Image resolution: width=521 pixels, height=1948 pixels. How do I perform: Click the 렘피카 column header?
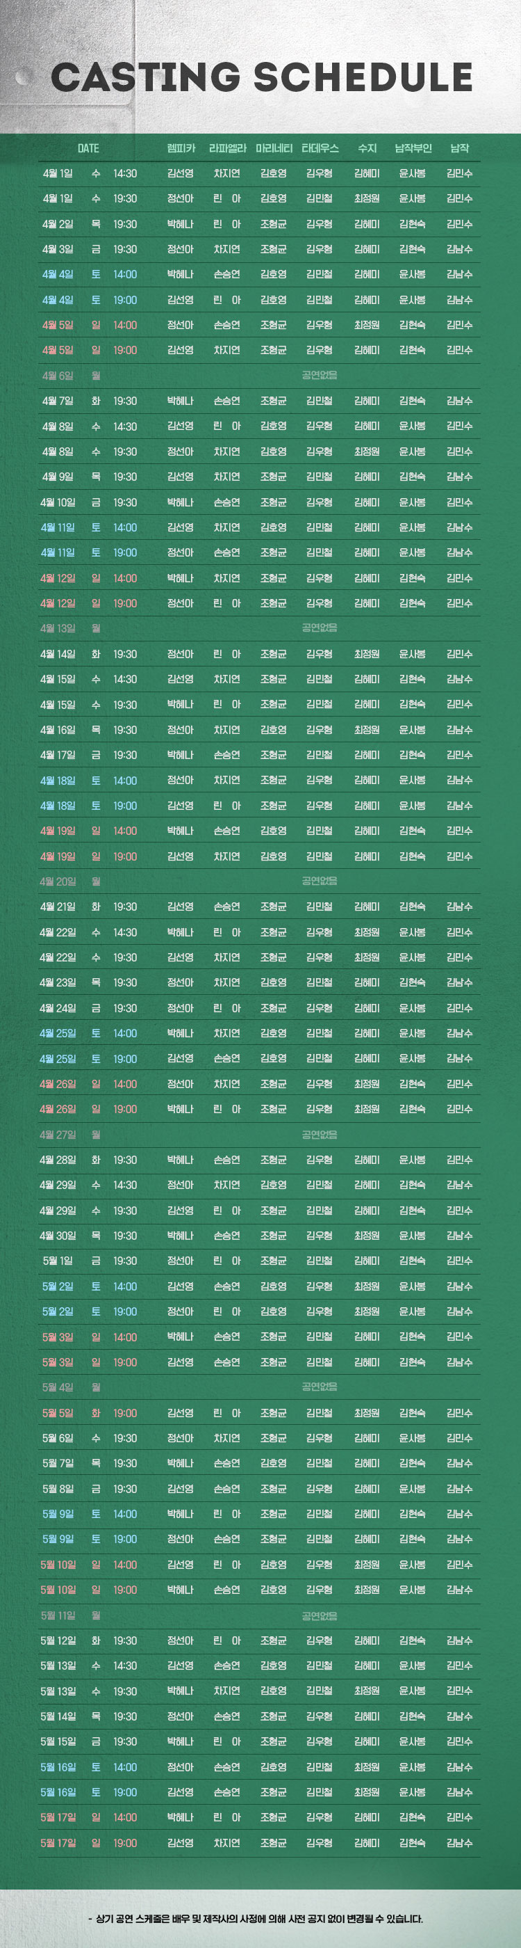181,148
